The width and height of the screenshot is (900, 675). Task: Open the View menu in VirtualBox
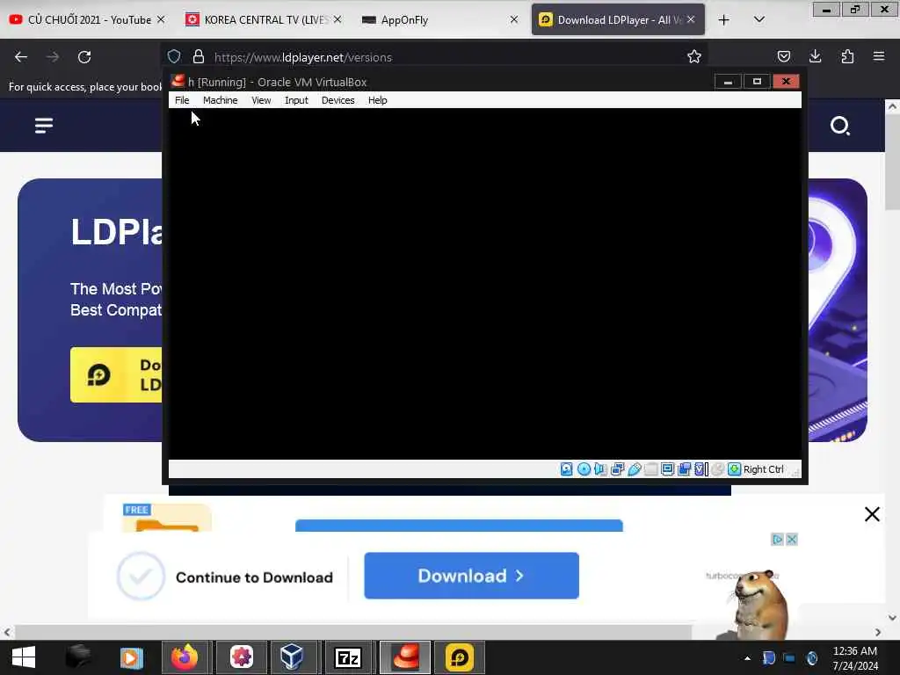pos(260,100)
